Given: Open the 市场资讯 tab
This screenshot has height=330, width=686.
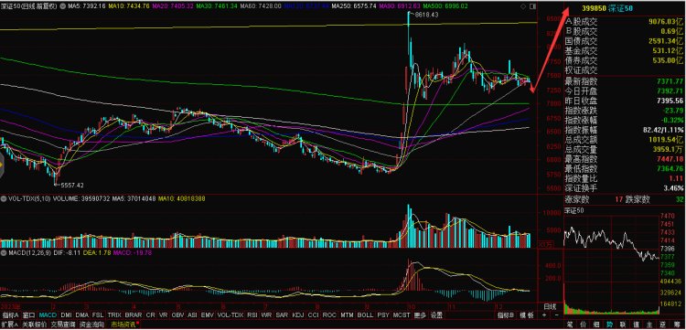Looking at the screenshot, I should coord(123,325).
